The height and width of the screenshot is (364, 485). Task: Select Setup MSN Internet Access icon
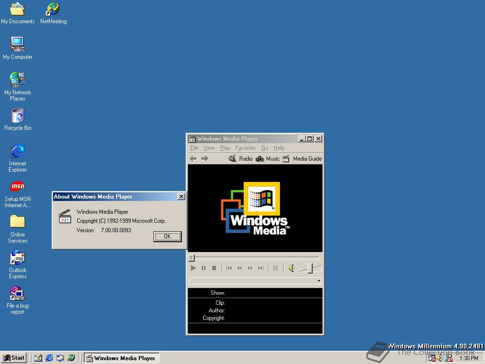click(18, 194)
